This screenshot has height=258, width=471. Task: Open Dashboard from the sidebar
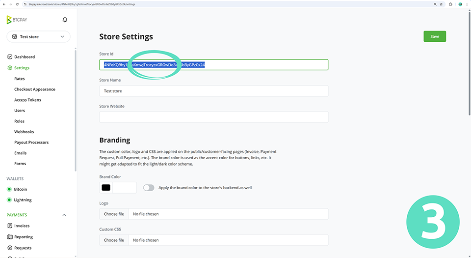(24, 57)
